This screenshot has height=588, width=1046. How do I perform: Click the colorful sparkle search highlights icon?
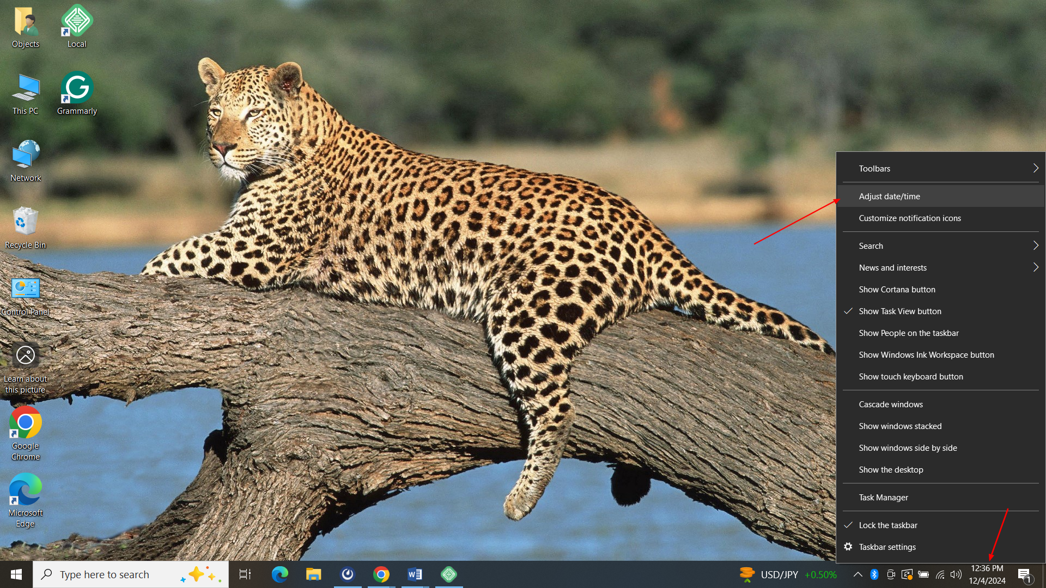coord(200,574)
